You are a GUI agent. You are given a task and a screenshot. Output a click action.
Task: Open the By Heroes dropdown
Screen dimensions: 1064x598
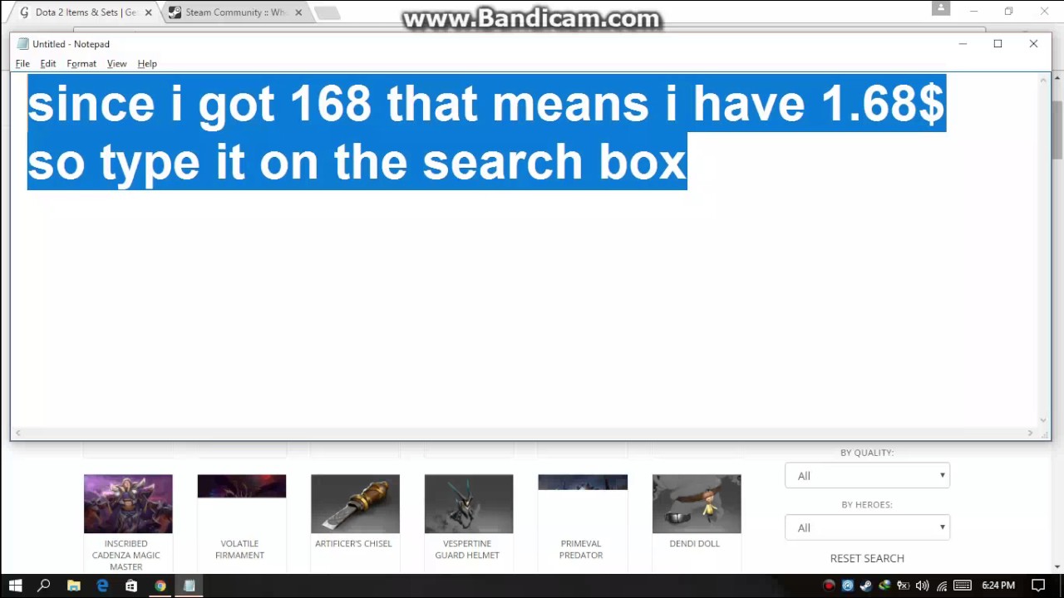click(x=867, y=527)
